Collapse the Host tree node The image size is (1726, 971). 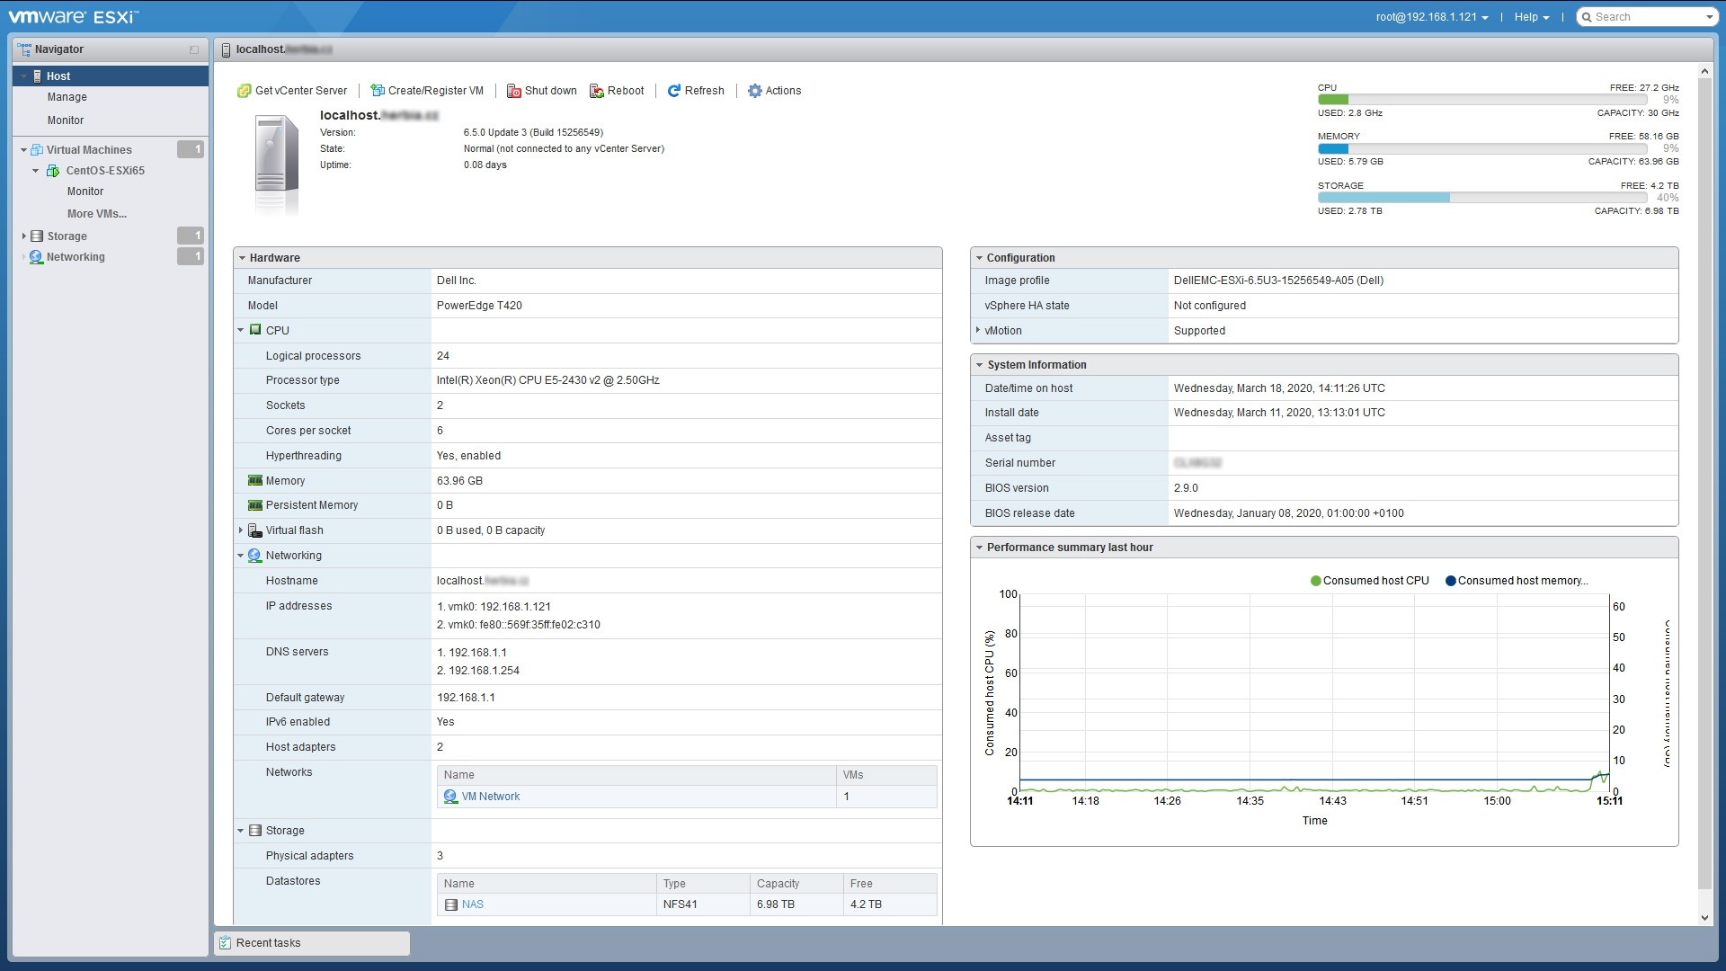23,76
